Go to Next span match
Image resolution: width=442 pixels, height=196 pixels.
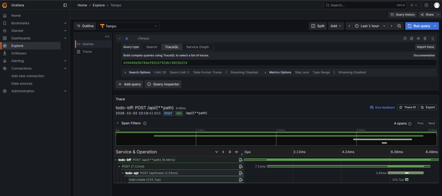(x=432, y=123)
